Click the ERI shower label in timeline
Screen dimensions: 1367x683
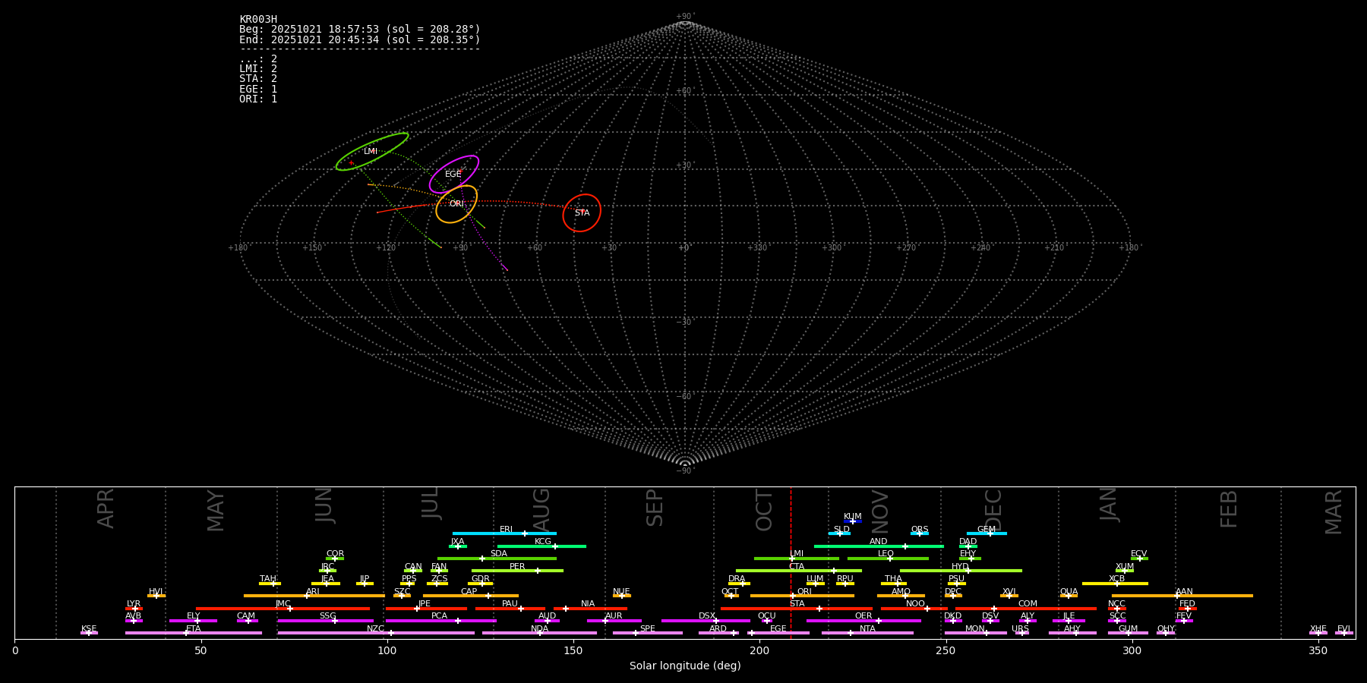click(506, 530)
